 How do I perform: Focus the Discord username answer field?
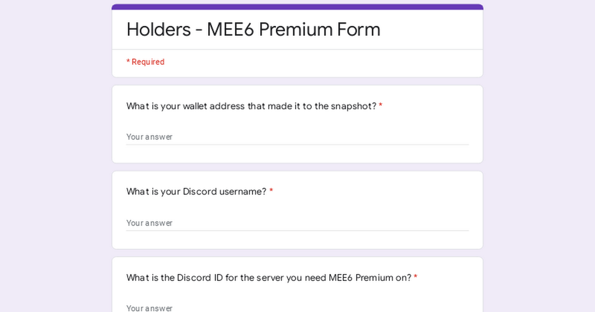(297, 223)
